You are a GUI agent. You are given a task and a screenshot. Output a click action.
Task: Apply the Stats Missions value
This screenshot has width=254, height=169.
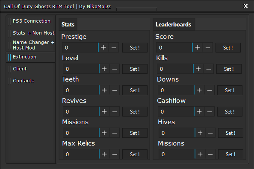(135, 133)
